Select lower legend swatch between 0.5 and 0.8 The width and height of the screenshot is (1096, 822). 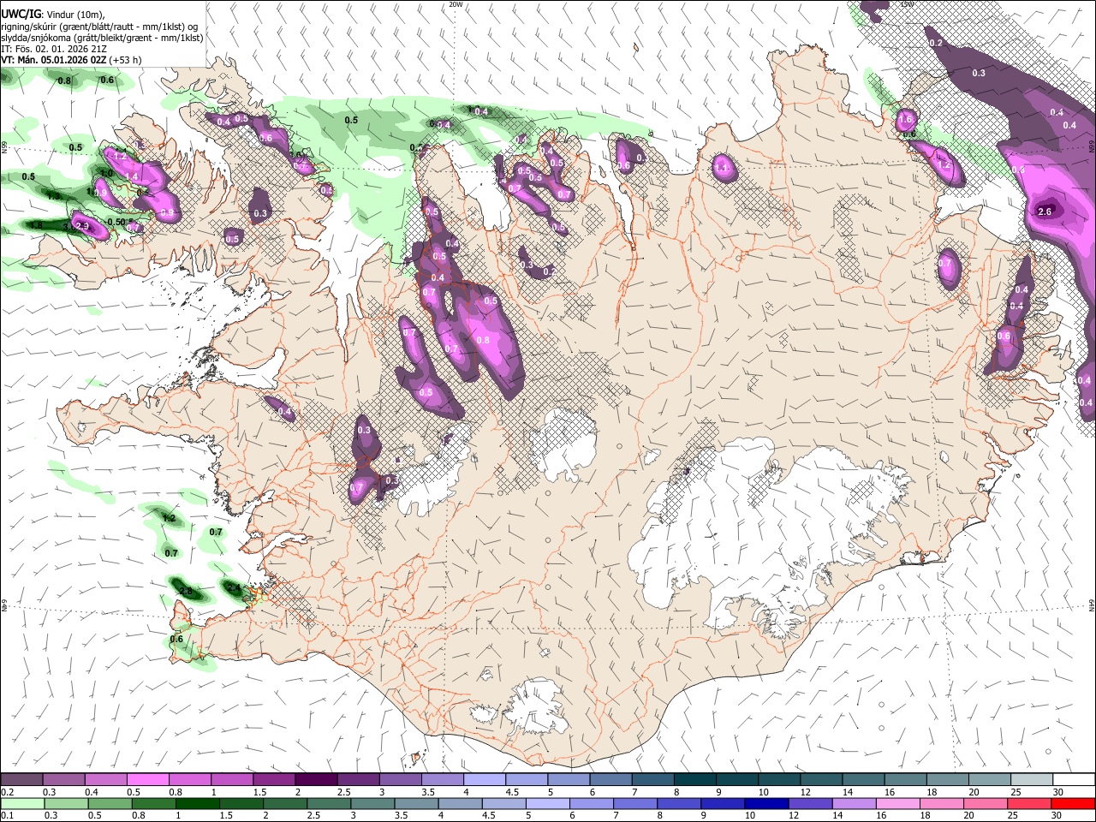click(110, 804)
